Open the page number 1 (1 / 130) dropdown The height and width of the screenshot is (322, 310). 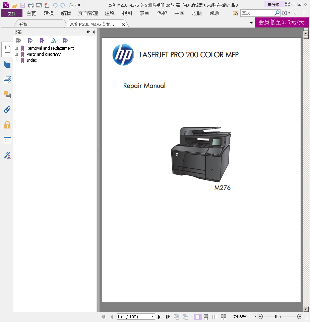pos(152,317)
